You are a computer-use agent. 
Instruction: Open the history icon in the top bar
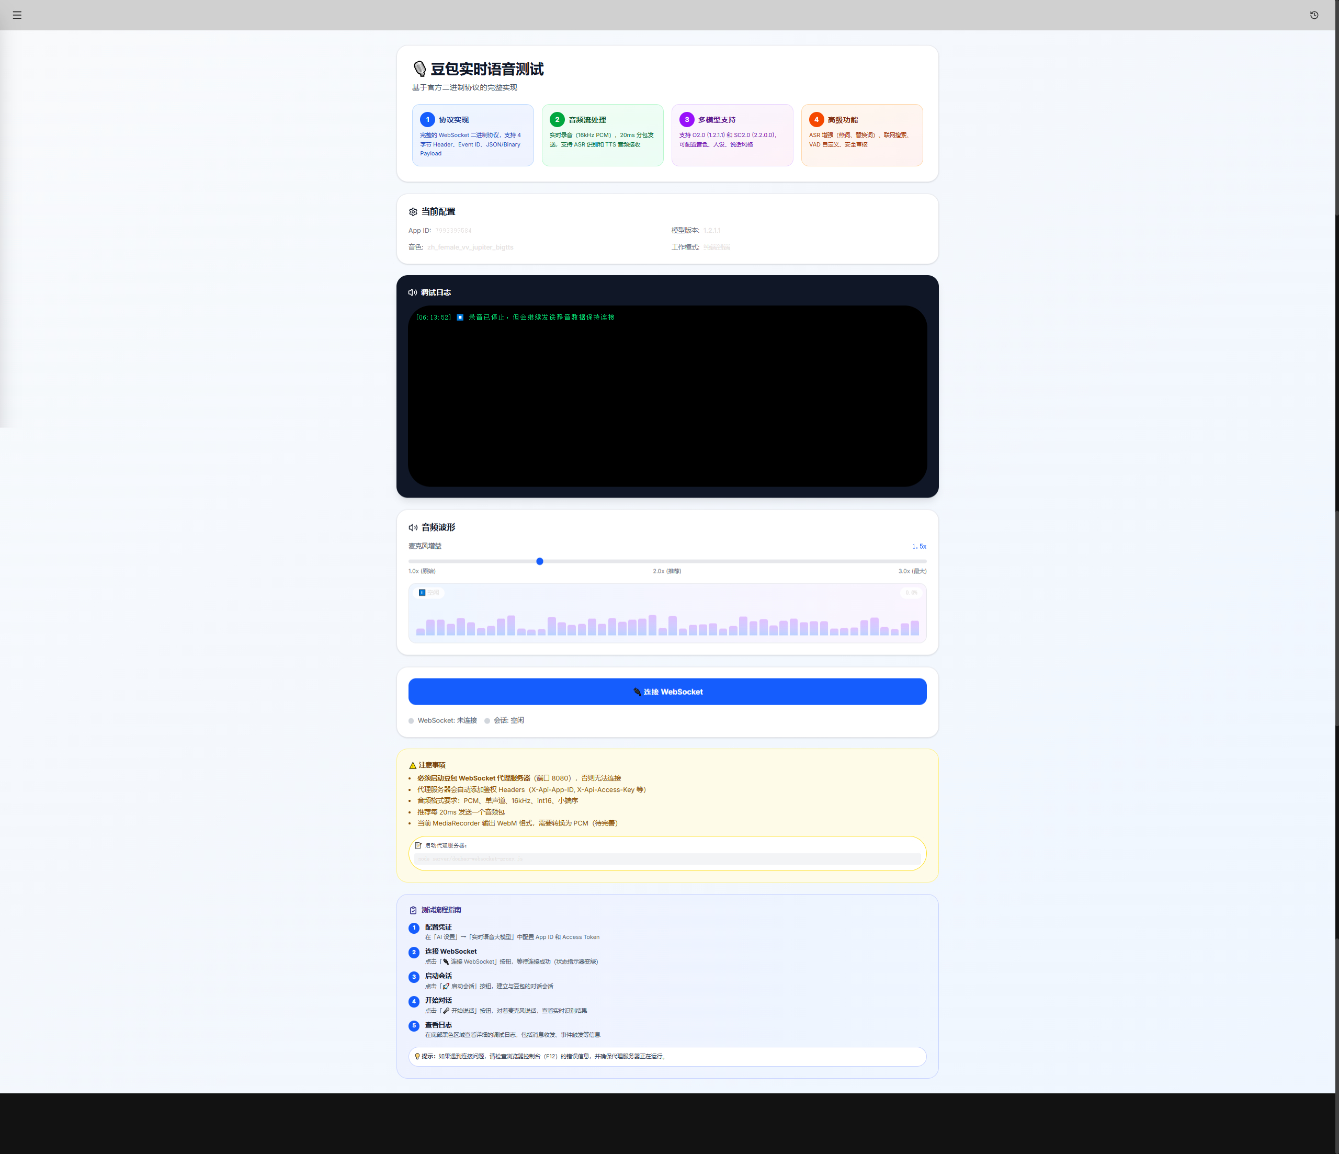1314,15
